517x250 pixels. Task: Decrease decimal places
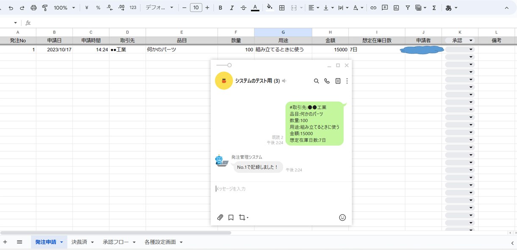click(110, 8)
